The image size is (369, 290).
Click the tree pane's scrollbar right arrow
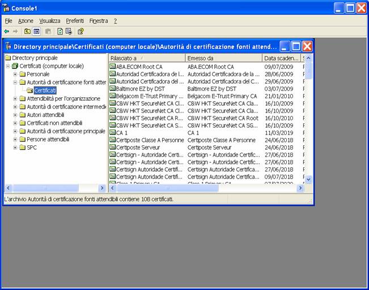click(102, 188)
